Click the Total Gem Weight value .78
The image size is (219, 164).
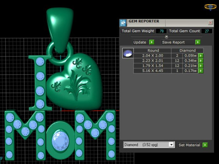pos(161,31)
